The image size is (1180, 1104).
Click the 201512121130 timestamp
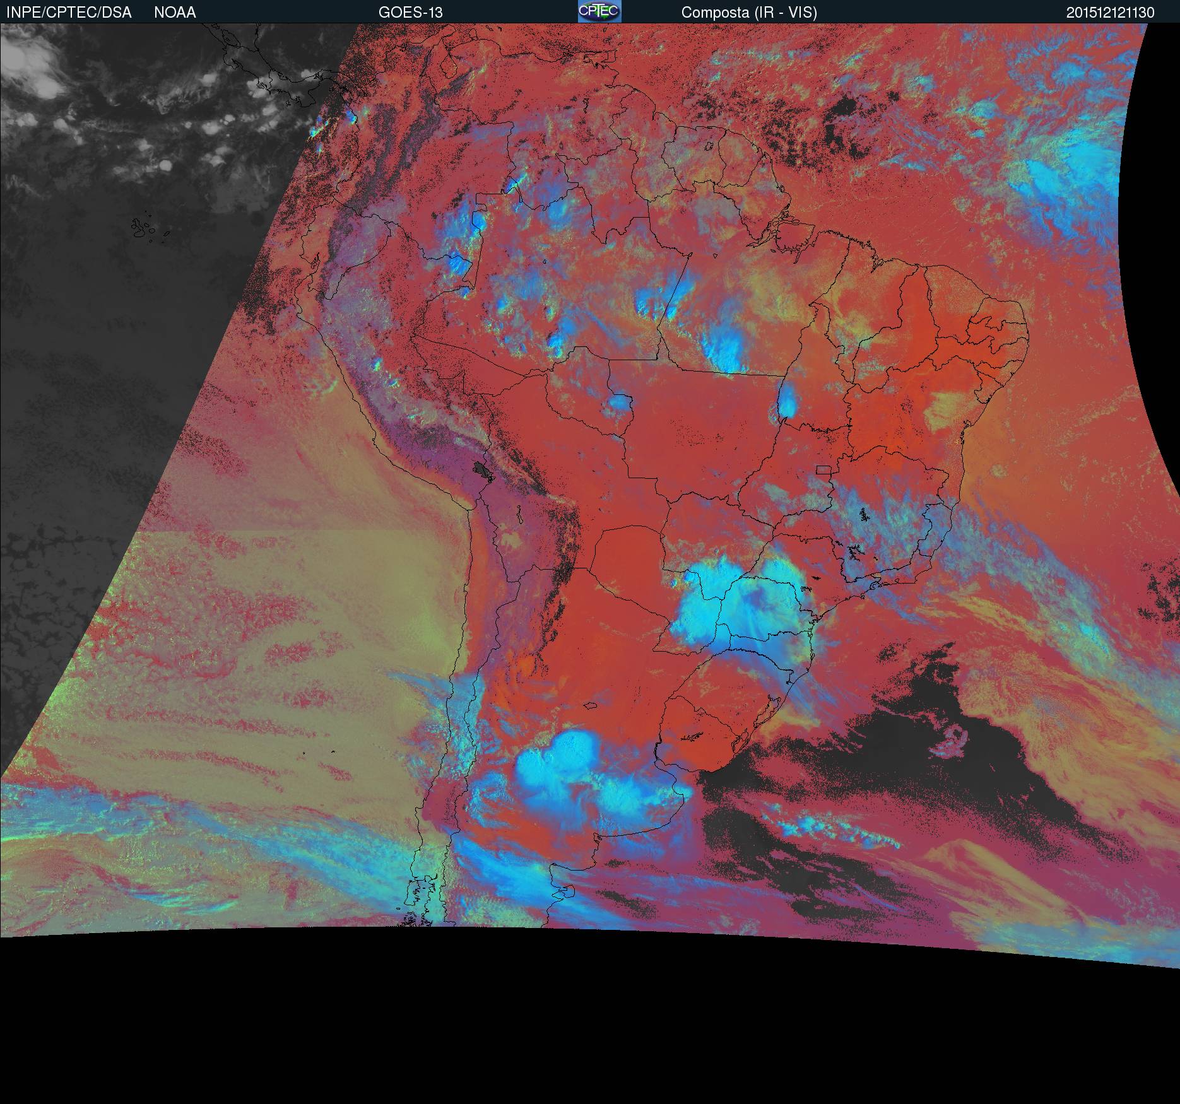point(1110,13)
